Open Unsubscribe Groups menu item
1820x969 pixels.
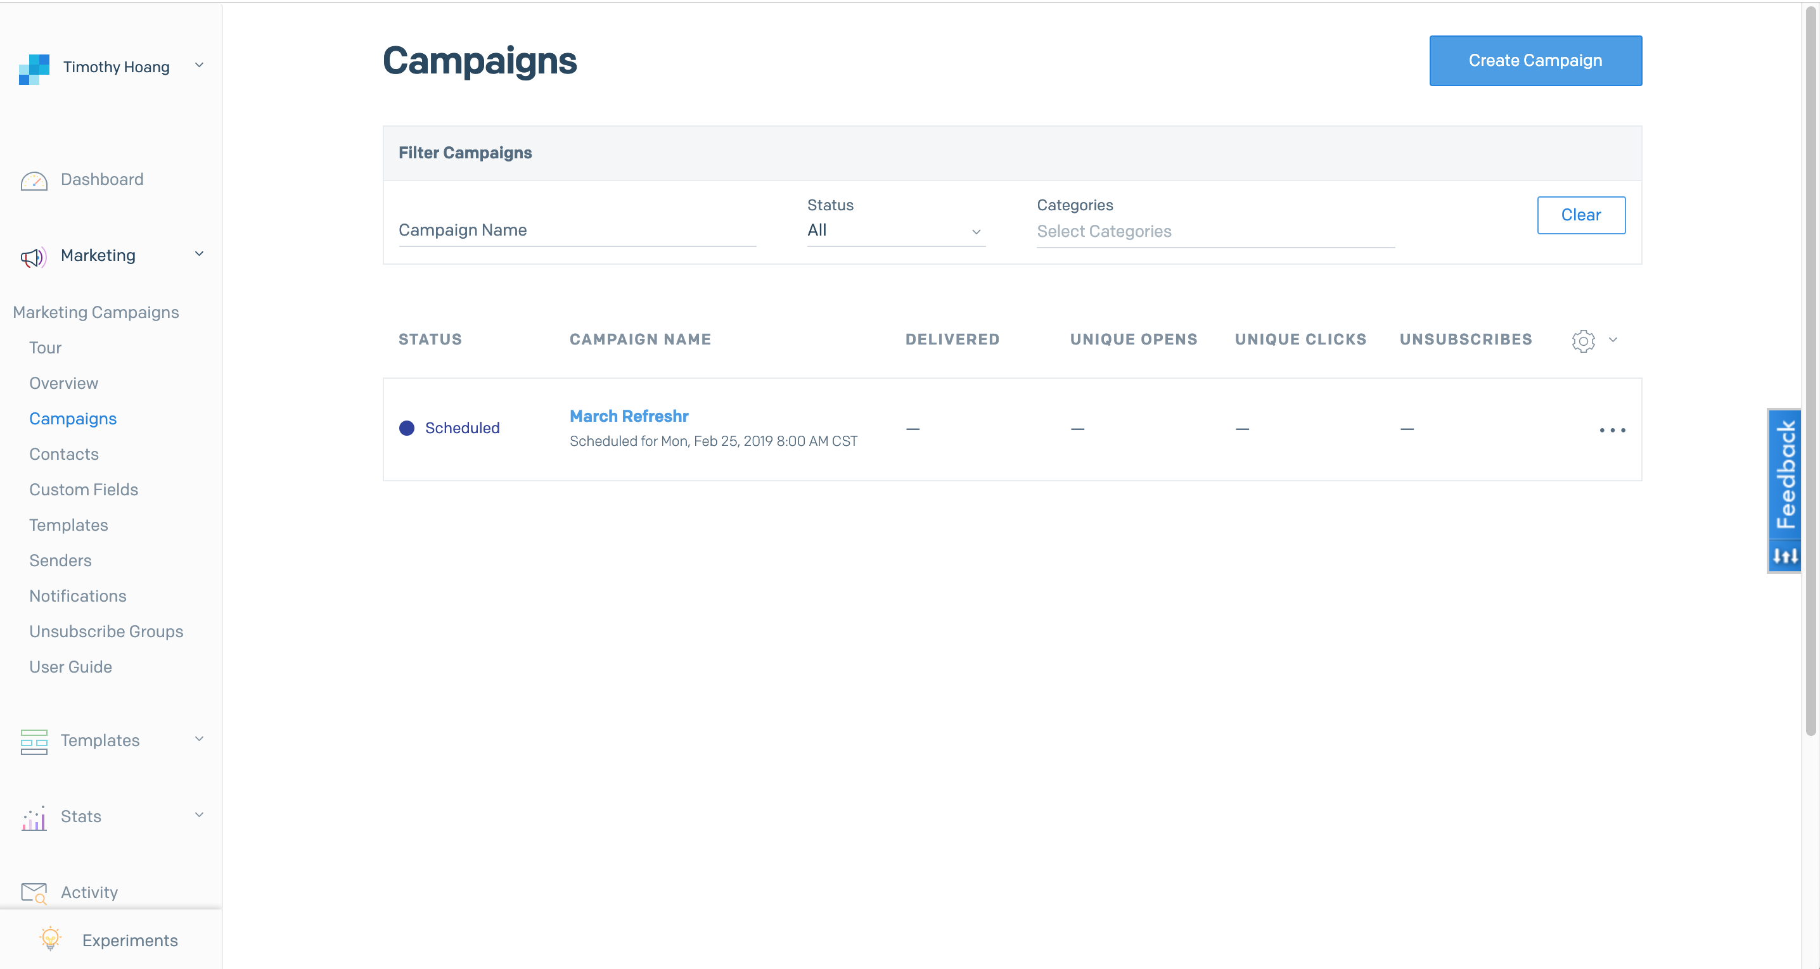click(106, 631)
